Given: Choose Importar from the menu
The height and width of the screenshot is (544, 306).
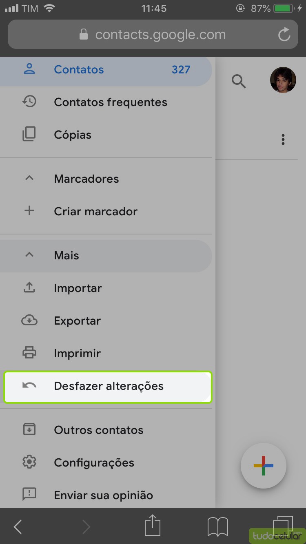Looking at the screenshot, I should coord(78,288).
